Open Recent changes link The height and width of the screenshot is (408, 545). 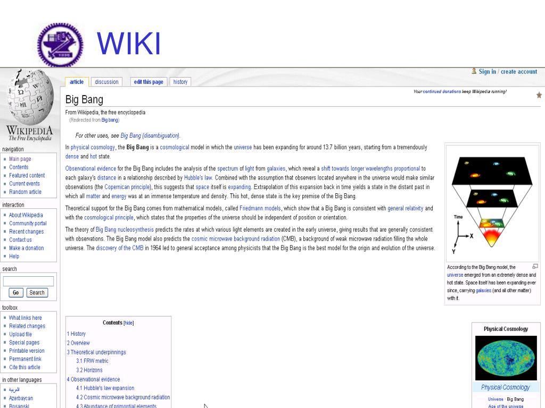coord(26,232)
